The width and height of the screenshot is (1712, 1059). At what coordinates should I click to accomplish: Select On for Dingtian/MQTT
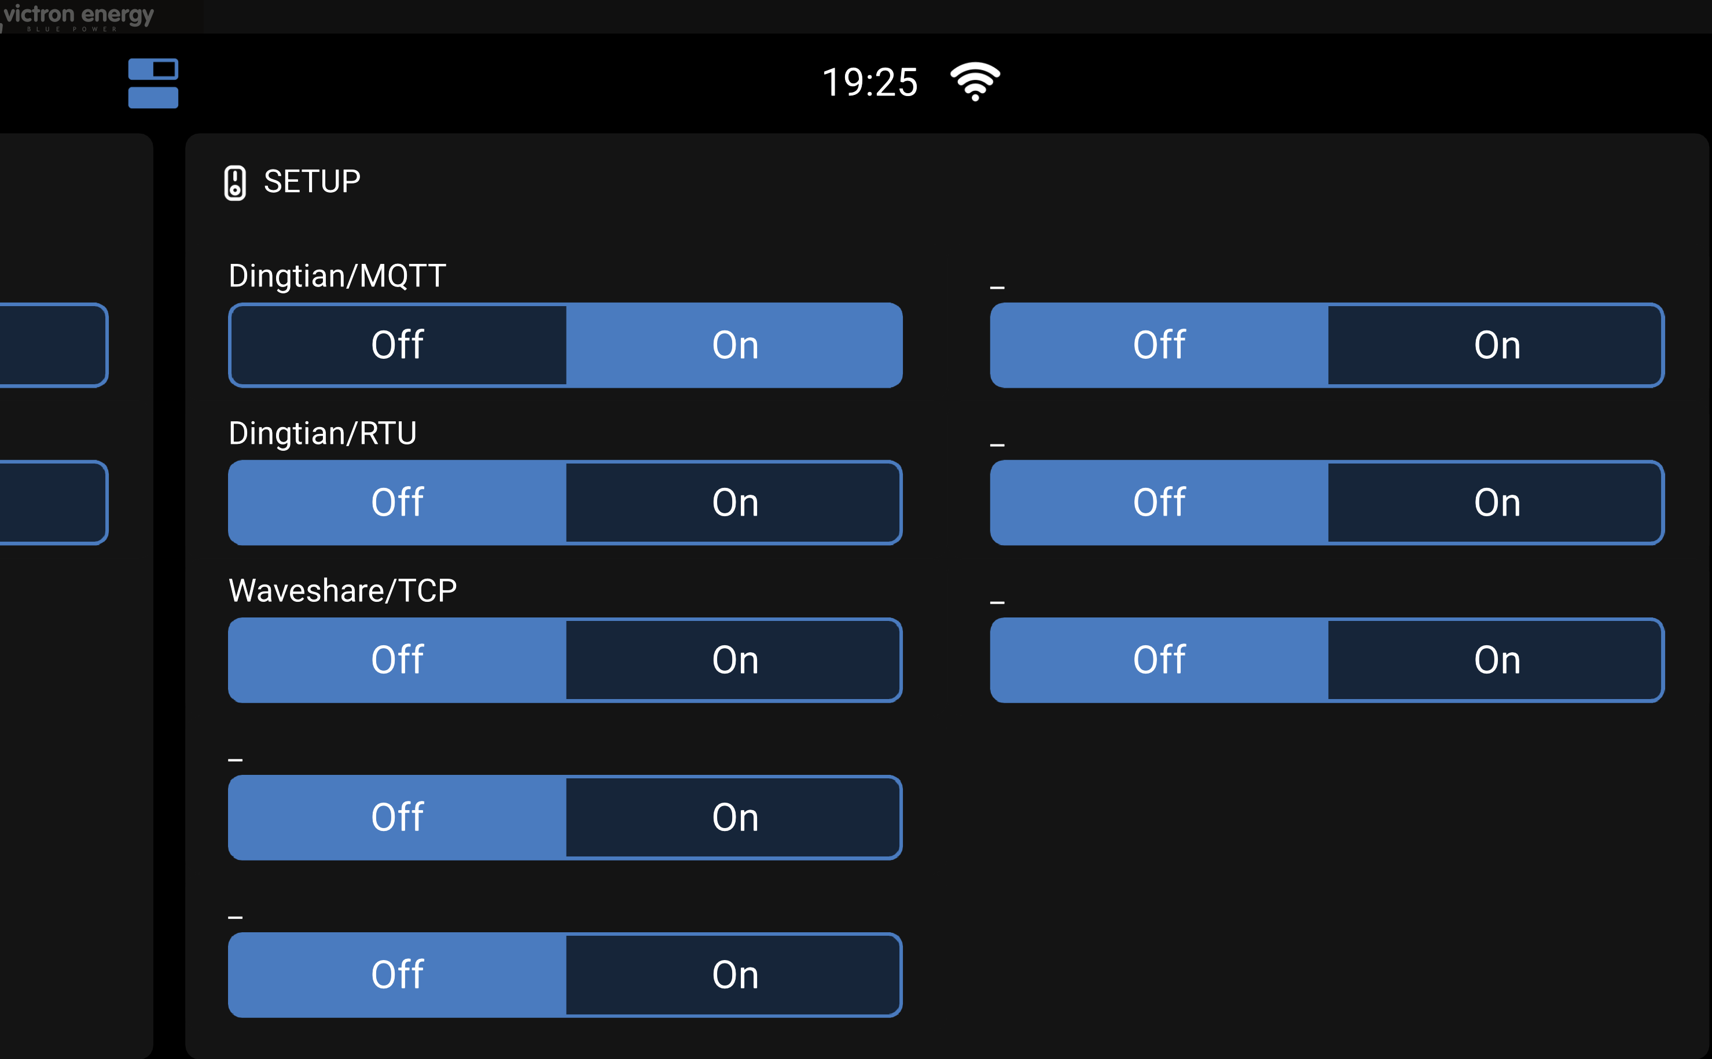(734, 345)
